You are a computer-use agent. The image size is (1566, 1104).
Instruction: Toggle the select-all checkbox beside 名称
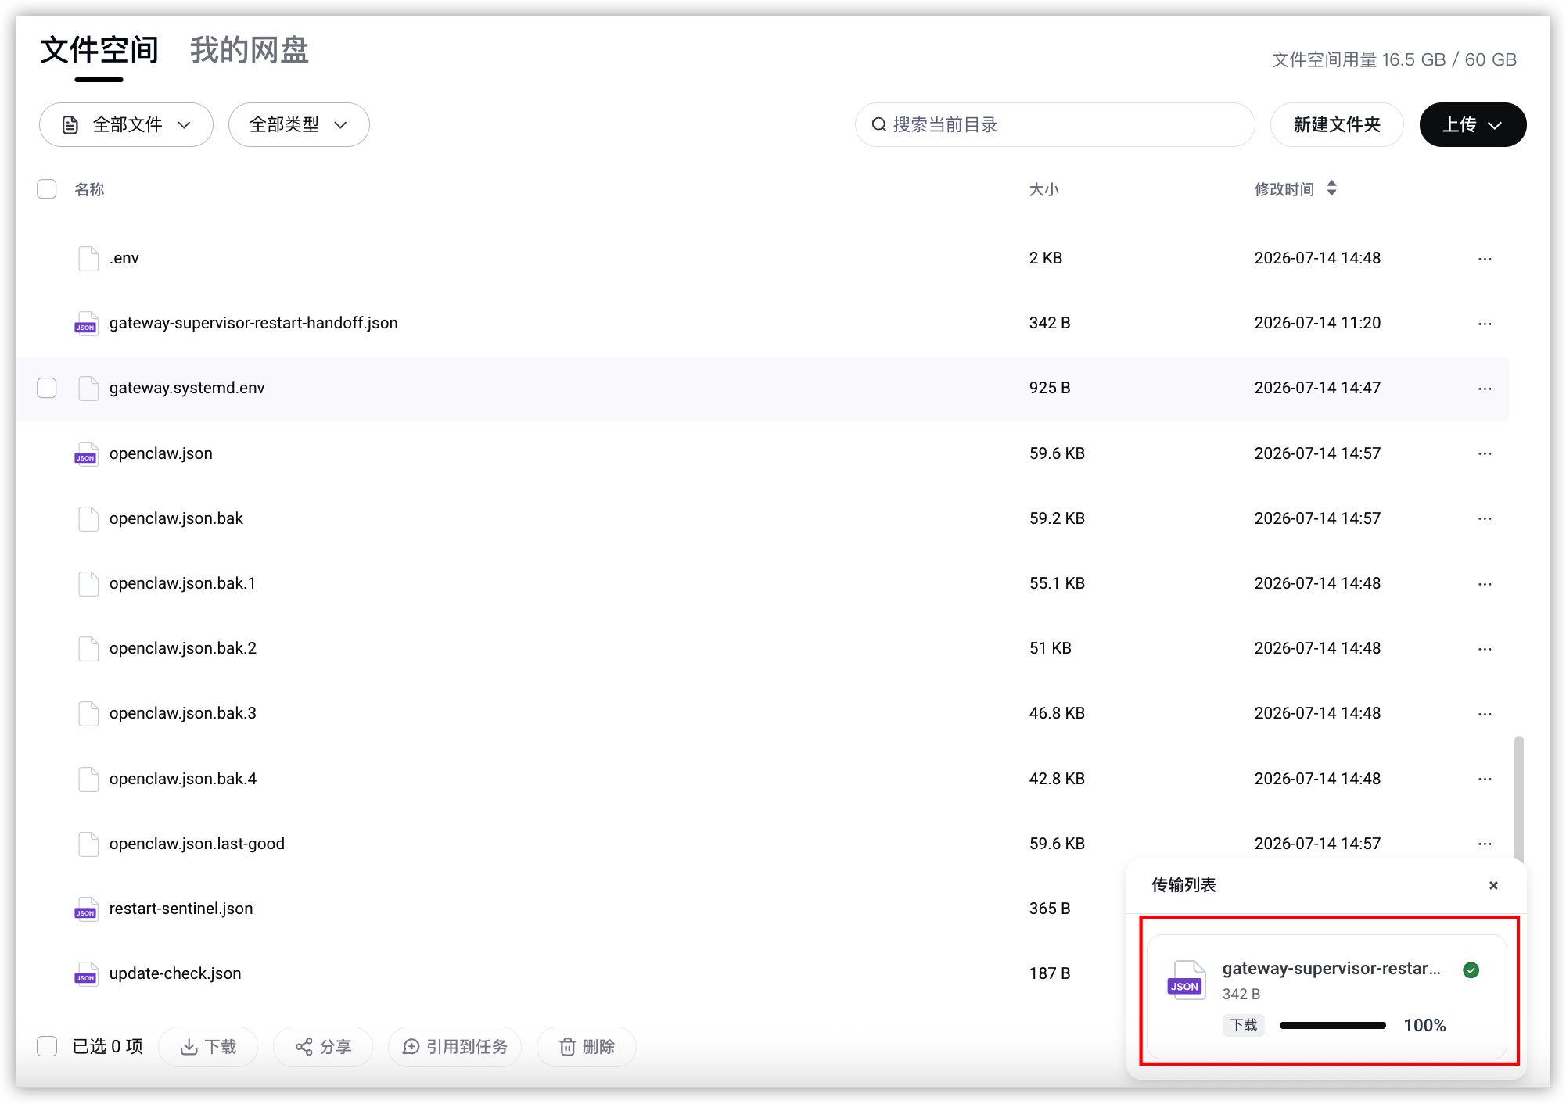[x=47, y=189]
